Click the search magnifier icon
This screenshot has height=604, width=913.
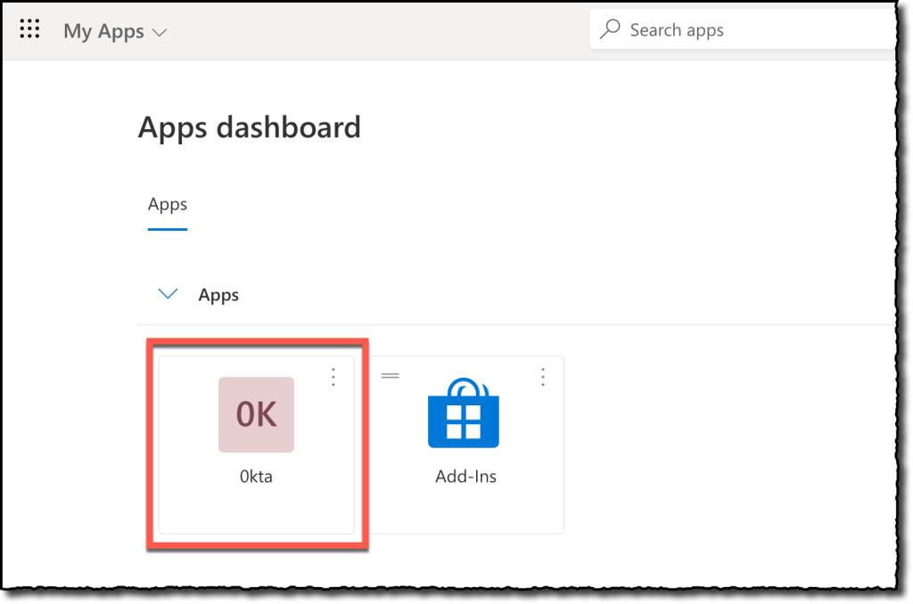pyautogui.click(x=610, y=29)
